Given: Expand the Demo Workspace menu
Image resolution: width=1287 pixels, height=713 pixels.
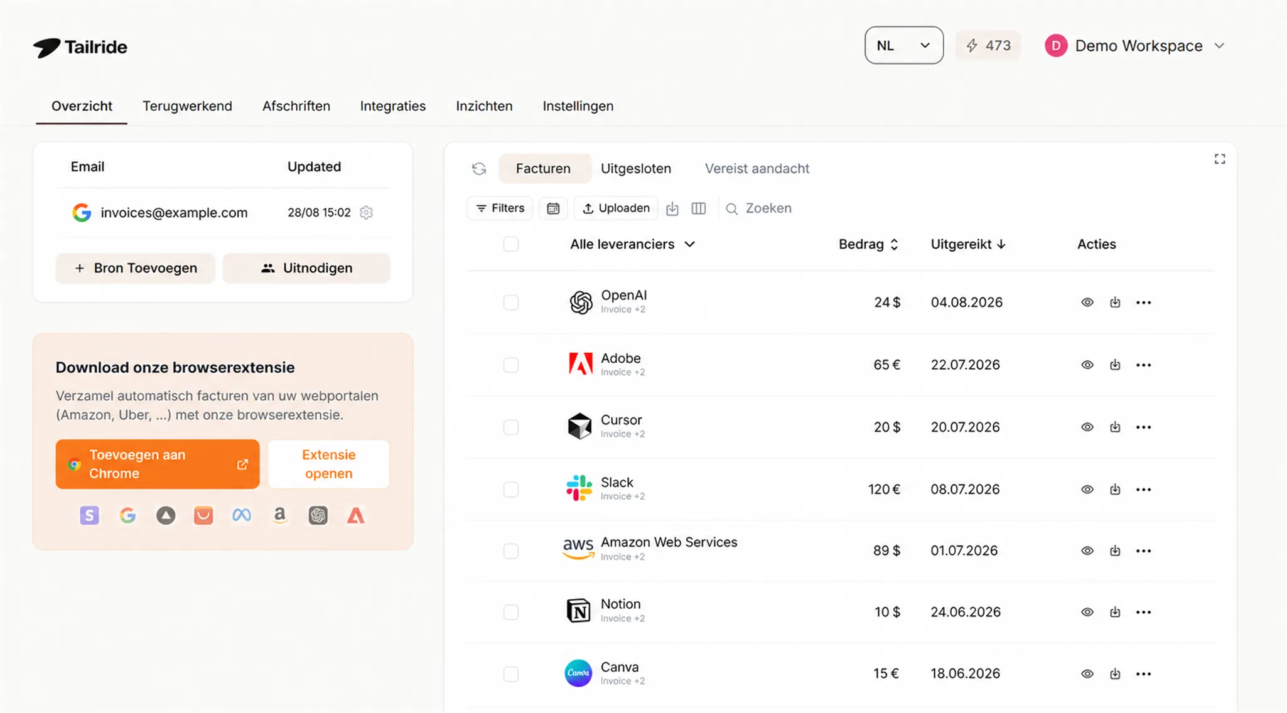Looking at the screenshot, I should point(1135,46).
